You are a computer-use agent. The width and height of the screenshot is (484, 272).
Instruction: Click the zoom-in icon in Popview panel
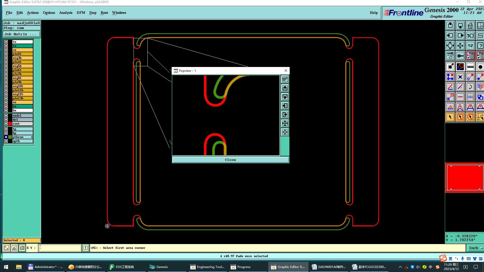click(285, 123)
